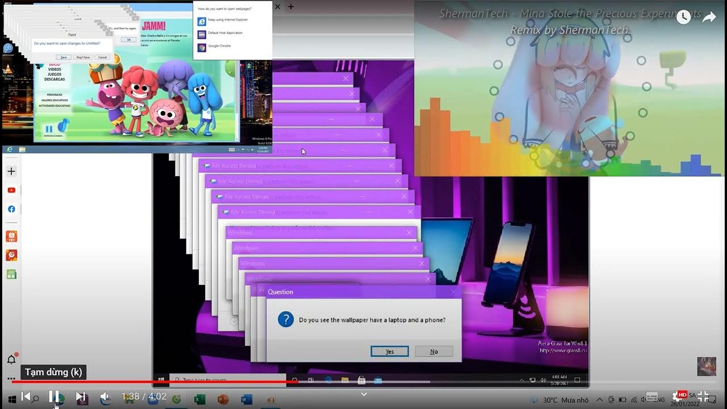Click Start in the video's Windows 10 taskbar
Image resolution: width=727 pixels, height=409 pixels.
coord(161,379)
